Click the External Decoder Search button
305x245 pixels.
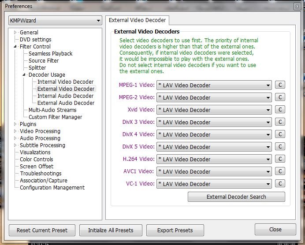pos(236,197)
